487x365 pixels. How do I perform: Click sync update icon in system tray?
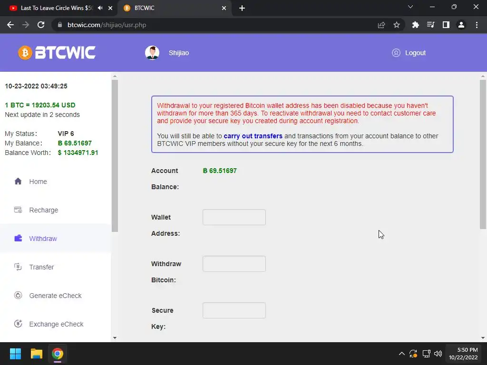[413, 354]
